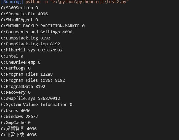Click the C:ProgramData 8192 line

[23, 87]
